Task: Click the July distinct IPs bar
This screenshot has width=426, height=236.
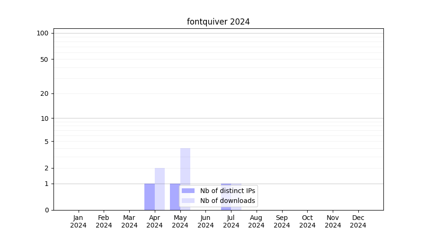Action: point(226,185)
